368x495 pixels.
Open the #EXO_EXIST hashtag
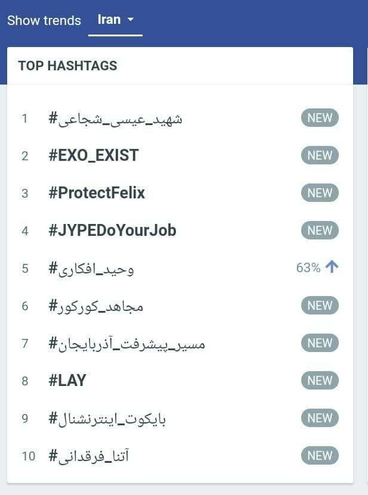click(x=94, y=155)
